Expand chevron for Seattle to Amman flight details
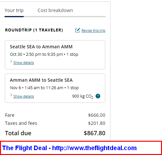 pos(11,61)
